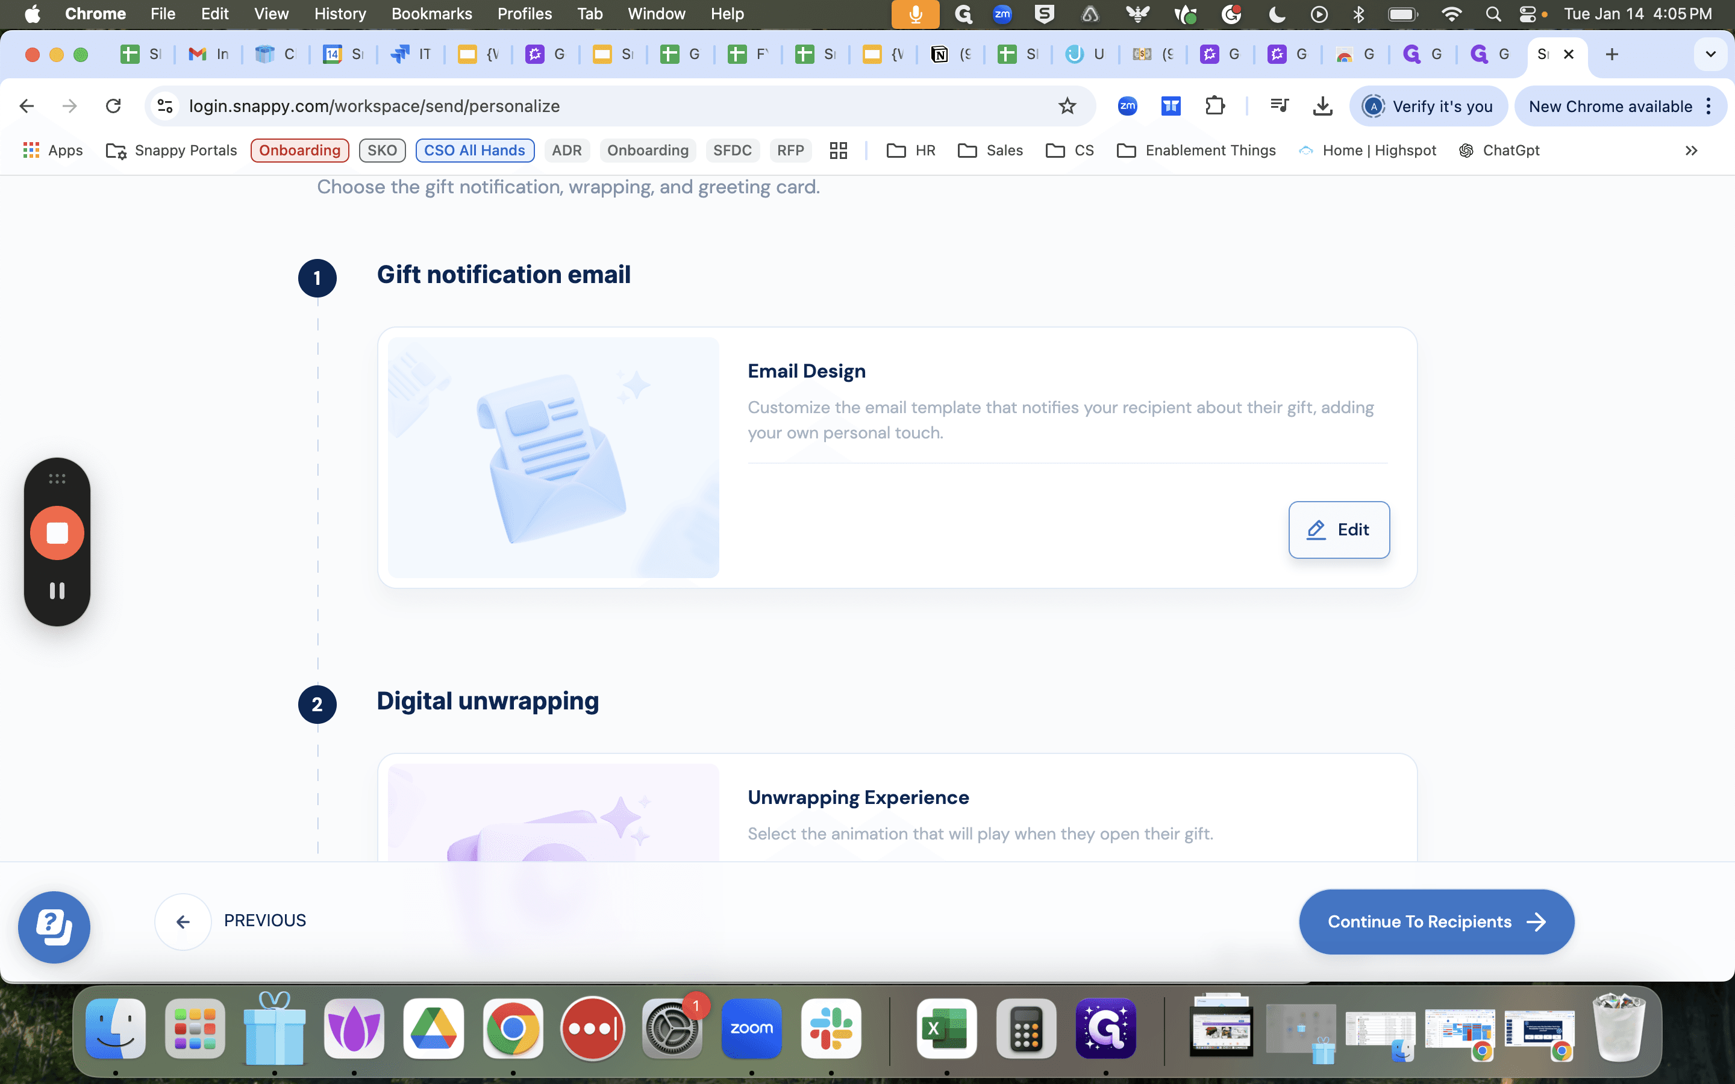The height and width of the screenshot is (1084, 1735).
Task: Open the CSO All Hands bookmark
Action: [x=475, y=151]
